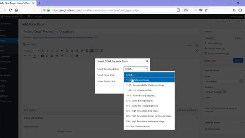Toggle the editor toolbar kitchen sink
The image size is (245, 138).
point(92,51)
